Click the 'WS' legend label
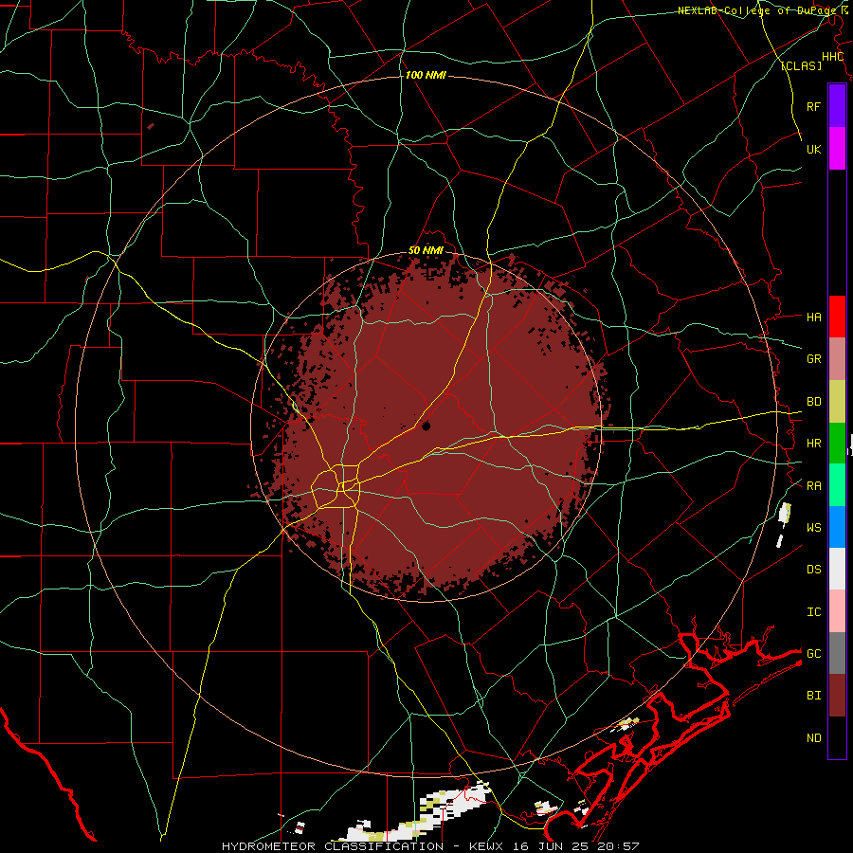Screen dimensions: 853x853 click(x=813, y=528)
